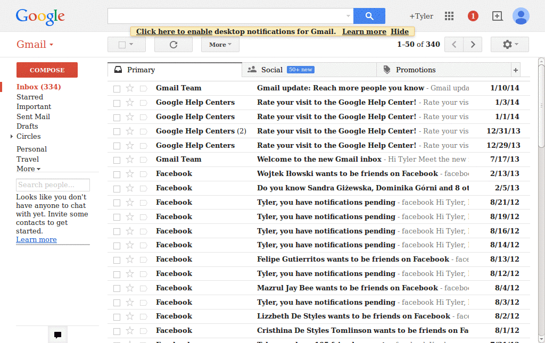Check the checkbox on the Facebook 8/21/12 email
Screen dimensions: 545x343
click(x=117, y=202)
